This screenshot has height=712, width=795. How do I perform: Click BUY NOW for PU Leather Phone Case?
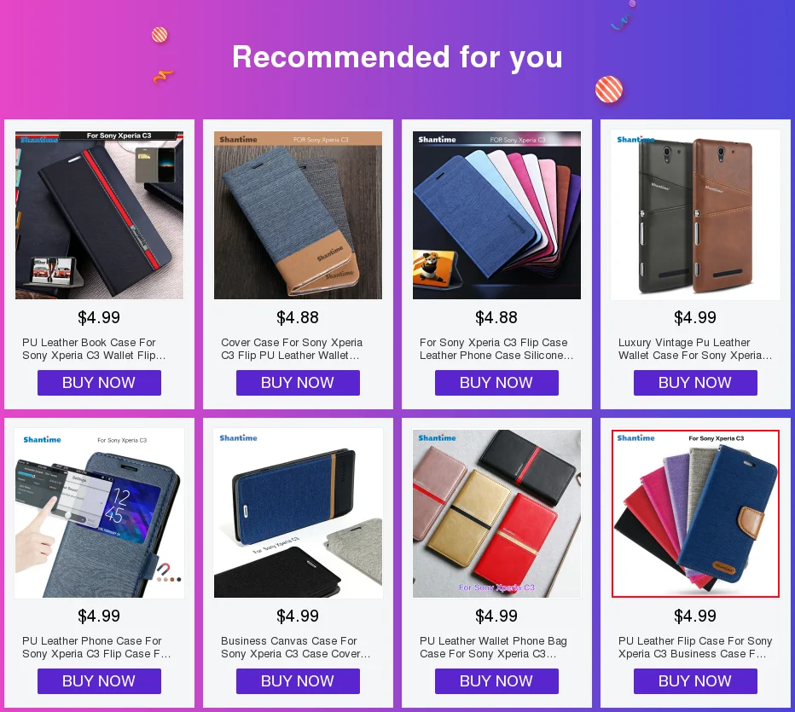[99, 681]
